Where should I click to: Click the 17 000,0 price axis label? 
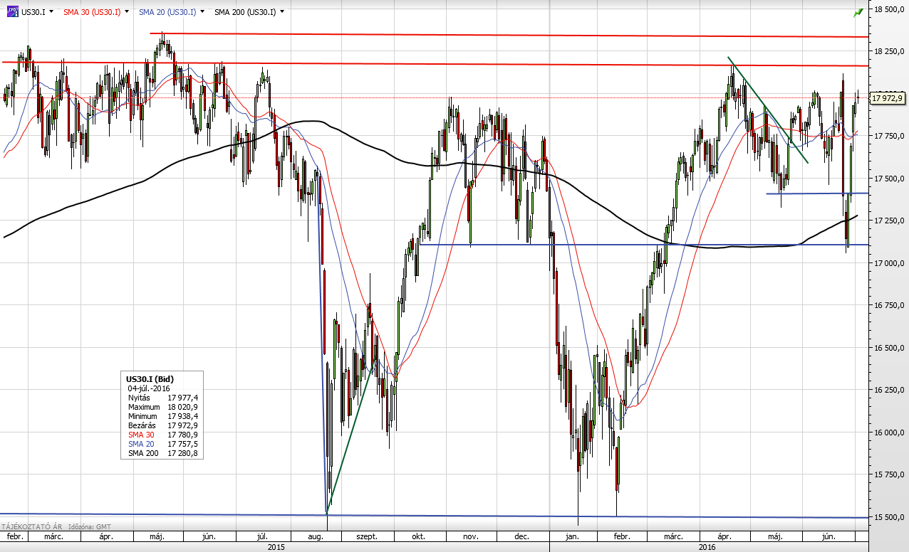click(890, 263)
